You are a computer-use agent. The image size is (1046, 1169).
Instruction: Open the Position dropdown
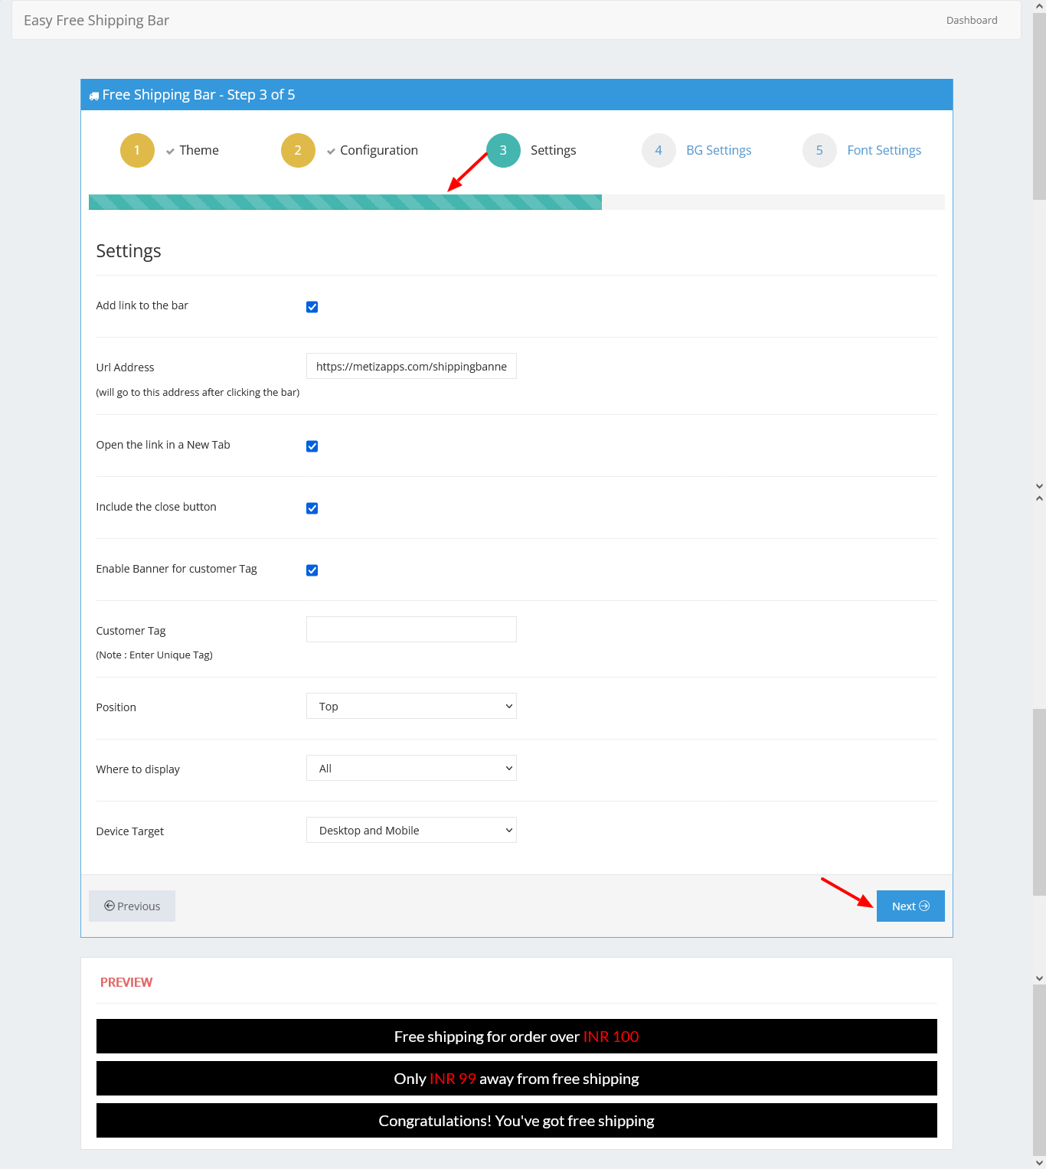(x=411, y=706)
